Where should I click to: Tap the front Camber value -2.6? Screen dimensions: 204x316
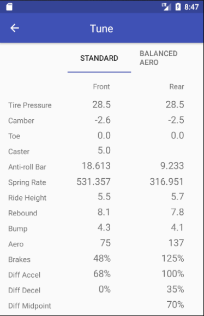(103, 120)
